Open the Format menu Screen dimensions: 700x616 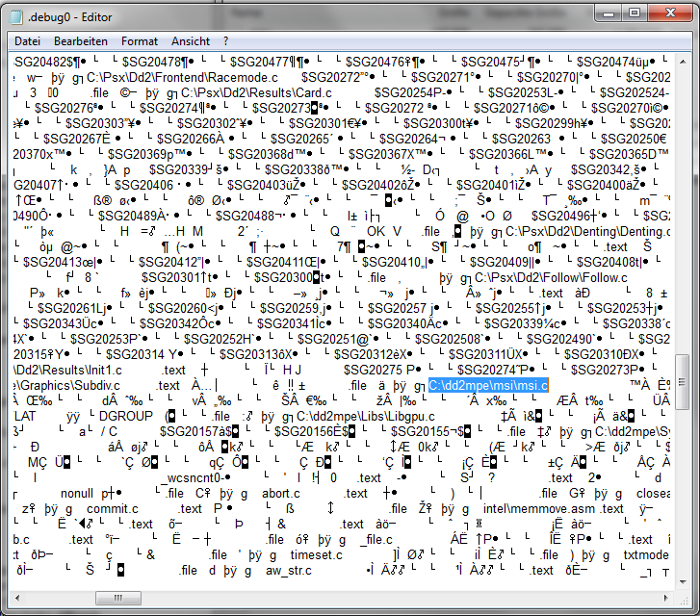[140, 41]
